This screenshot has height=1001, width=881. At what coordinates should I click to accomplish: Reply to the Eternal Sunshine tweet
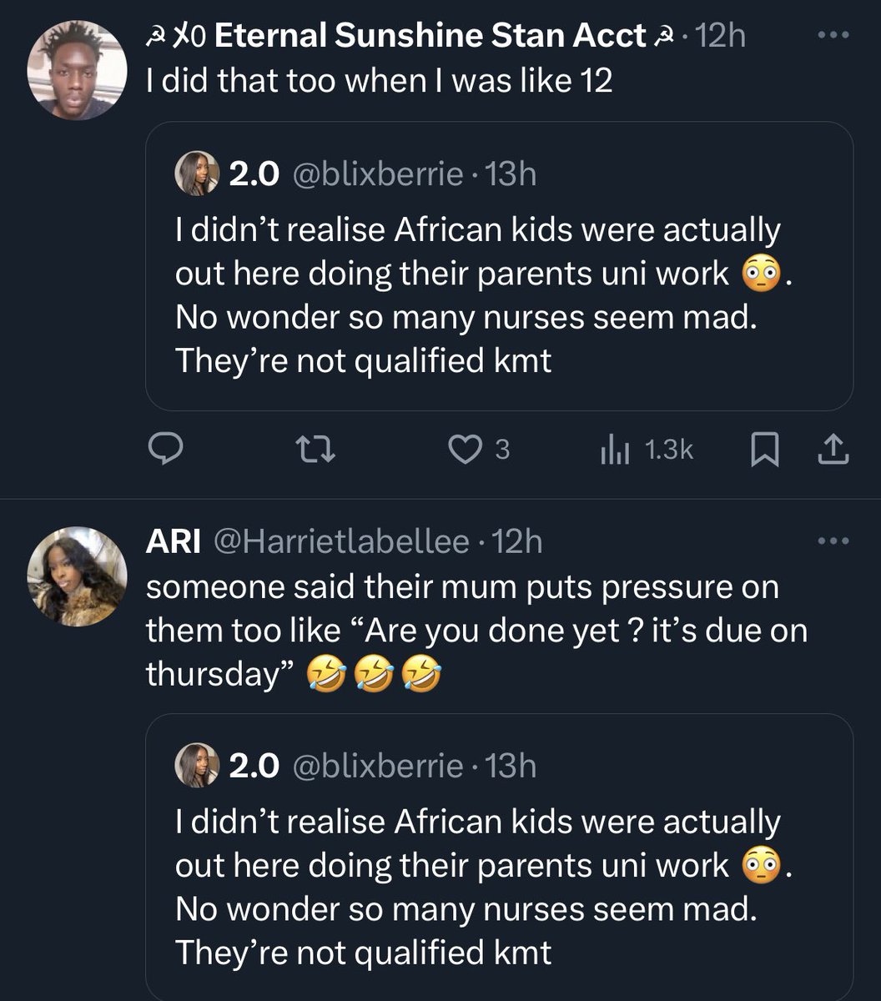click(165, 450)
